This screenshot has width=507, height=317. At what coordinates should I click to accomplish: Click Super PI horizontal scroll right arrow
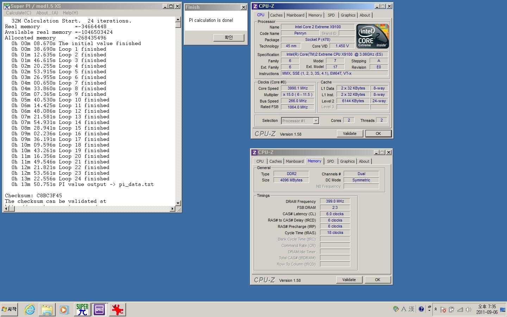173,209
